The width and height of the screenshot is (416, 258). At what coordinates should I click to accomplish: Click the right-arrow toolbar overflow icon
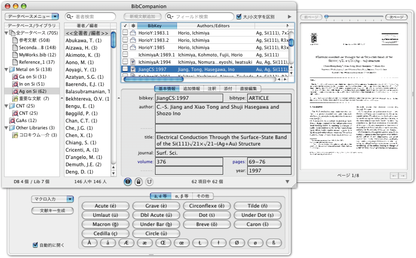point(290,17)
